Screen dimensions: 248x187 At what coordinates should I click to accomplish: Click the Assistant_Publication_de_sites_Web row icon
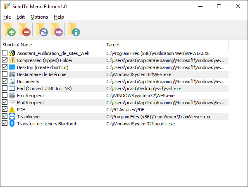pyautogui.click(x=12, y=53)
